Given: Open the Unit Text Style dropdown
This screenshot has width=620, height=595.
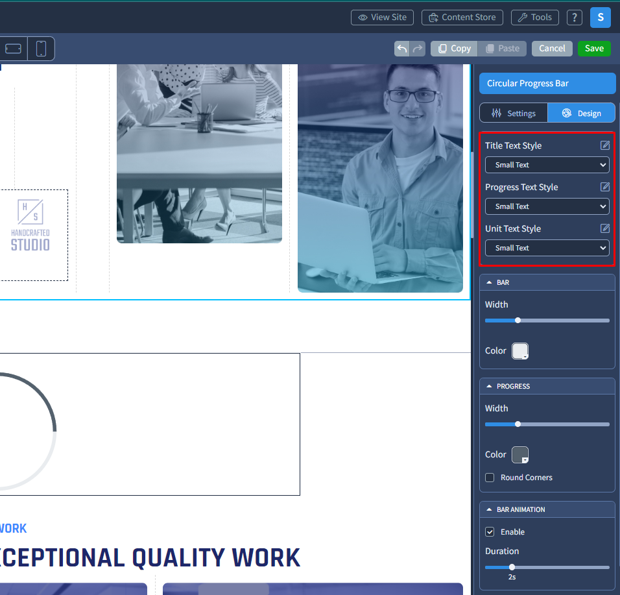Looking at the screenshot, I should tap(547, 248).
